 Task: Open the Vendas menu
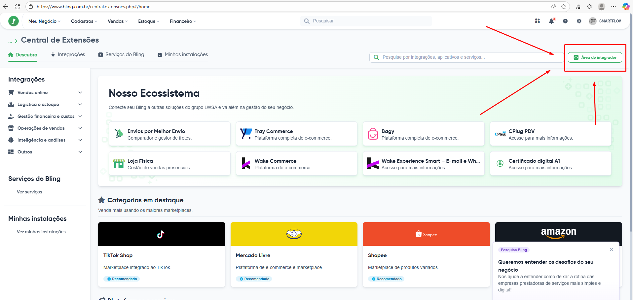118,21
